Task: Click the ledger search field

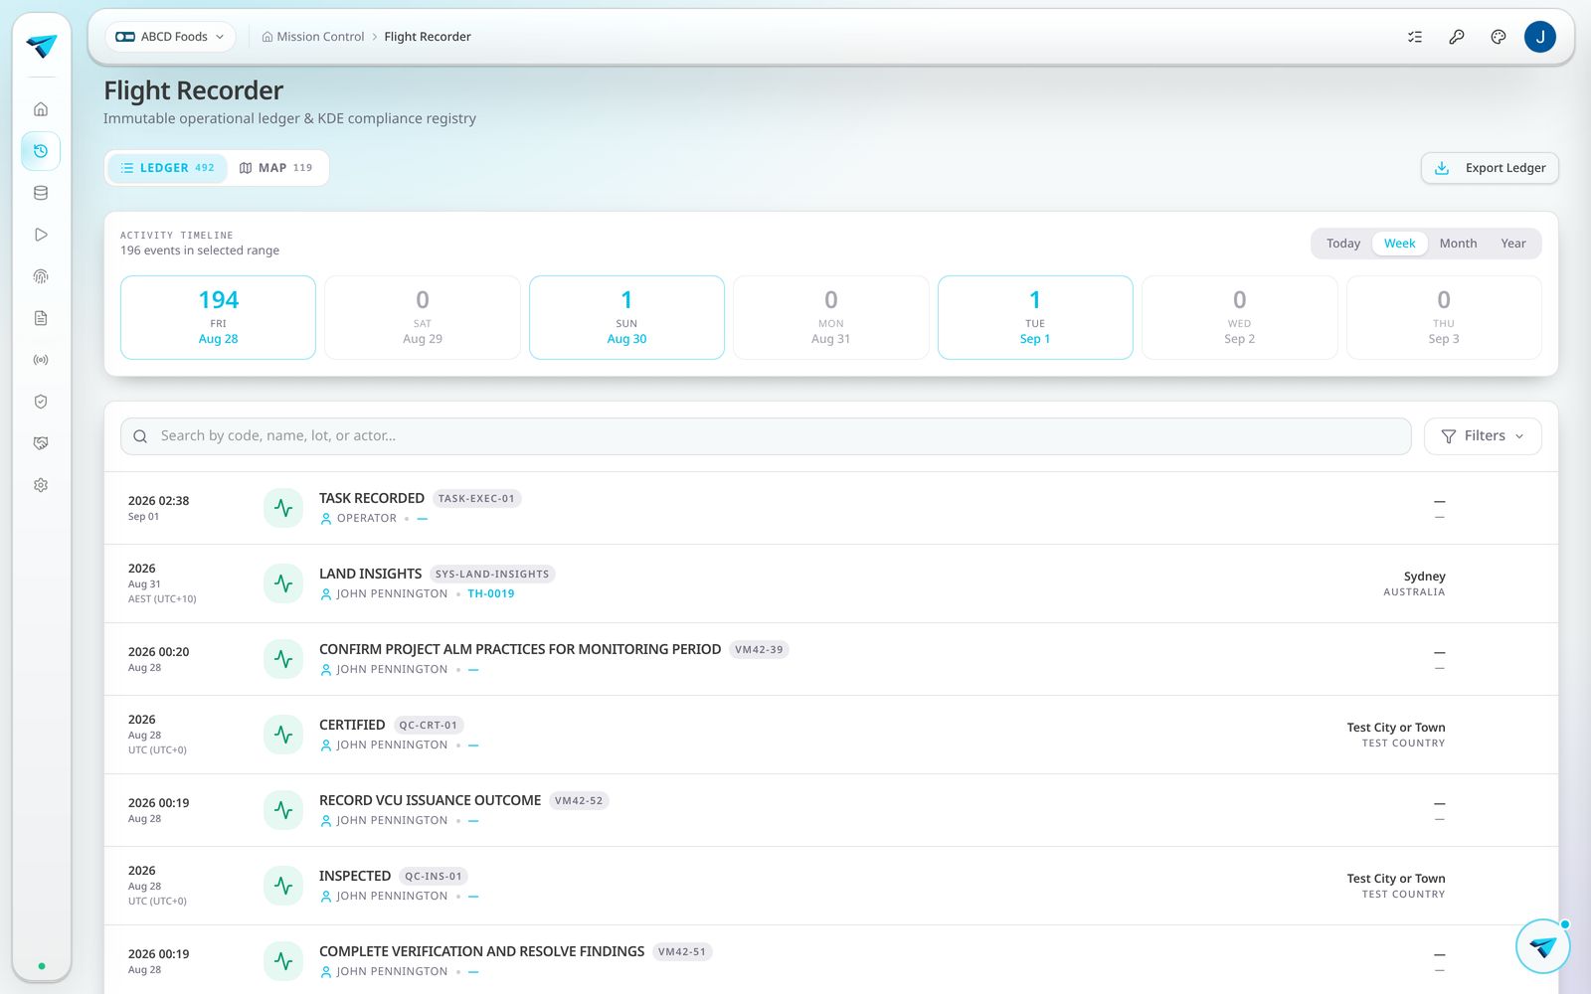Action: [x=766, y=436]
